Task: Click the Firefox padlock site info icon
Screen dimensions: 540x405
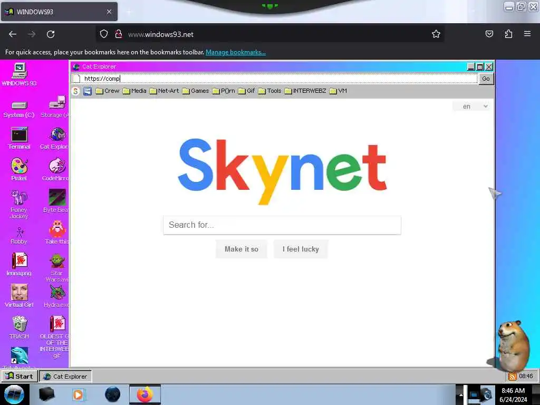Action: [x=119, y=34]
